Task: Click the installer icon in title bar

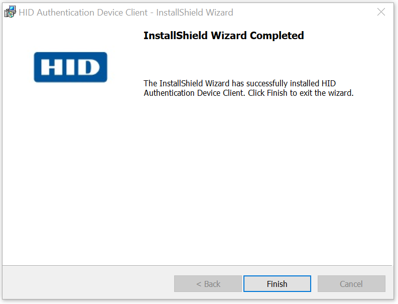Action: (x=10, y=12)
